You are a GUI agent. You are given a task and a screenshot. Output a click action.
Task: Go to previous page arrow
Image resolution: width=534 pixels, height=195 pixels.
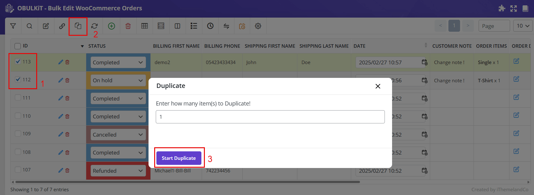(x=441, y=26)
